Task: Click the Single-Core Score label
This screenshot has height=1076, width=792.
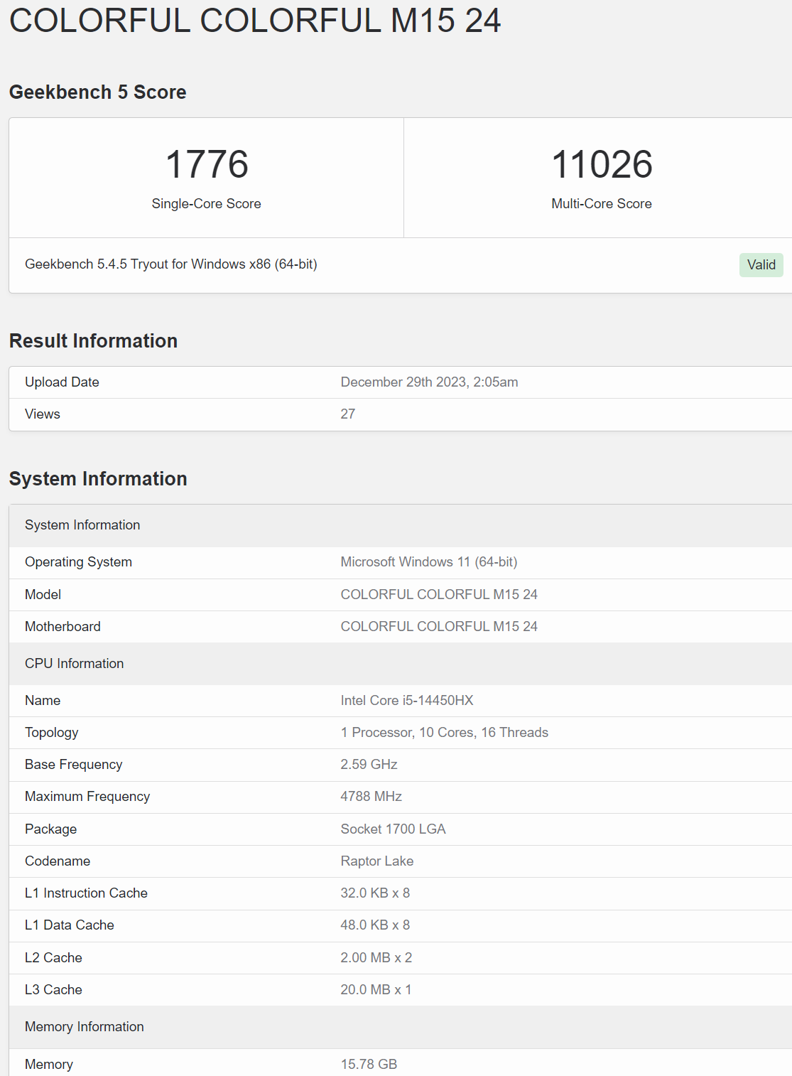Action: pos(207,204)
